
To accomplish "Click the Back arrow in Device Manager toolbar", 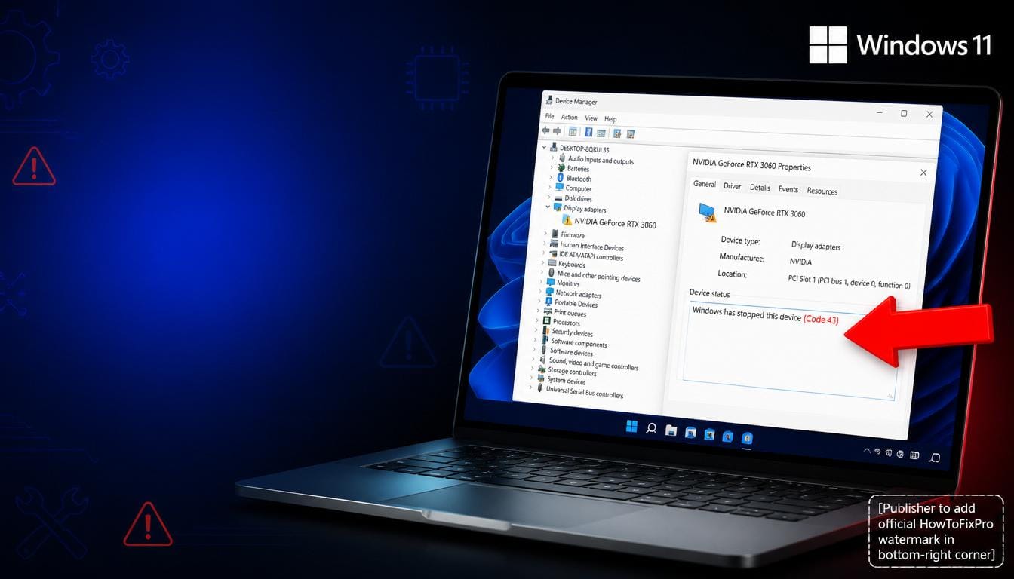I will coord(546,131).
